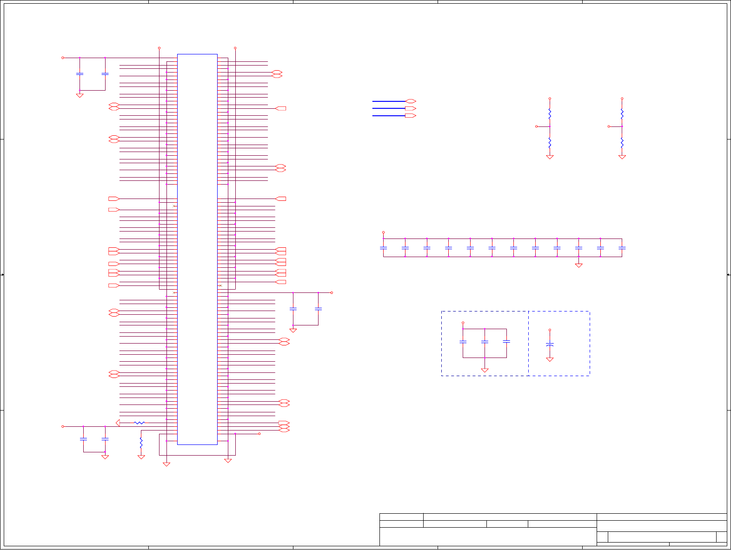Viewport: 731px width, 550px height.
Task: Select the lower resistor of the right voltage divider
Action: coord(622,142)
